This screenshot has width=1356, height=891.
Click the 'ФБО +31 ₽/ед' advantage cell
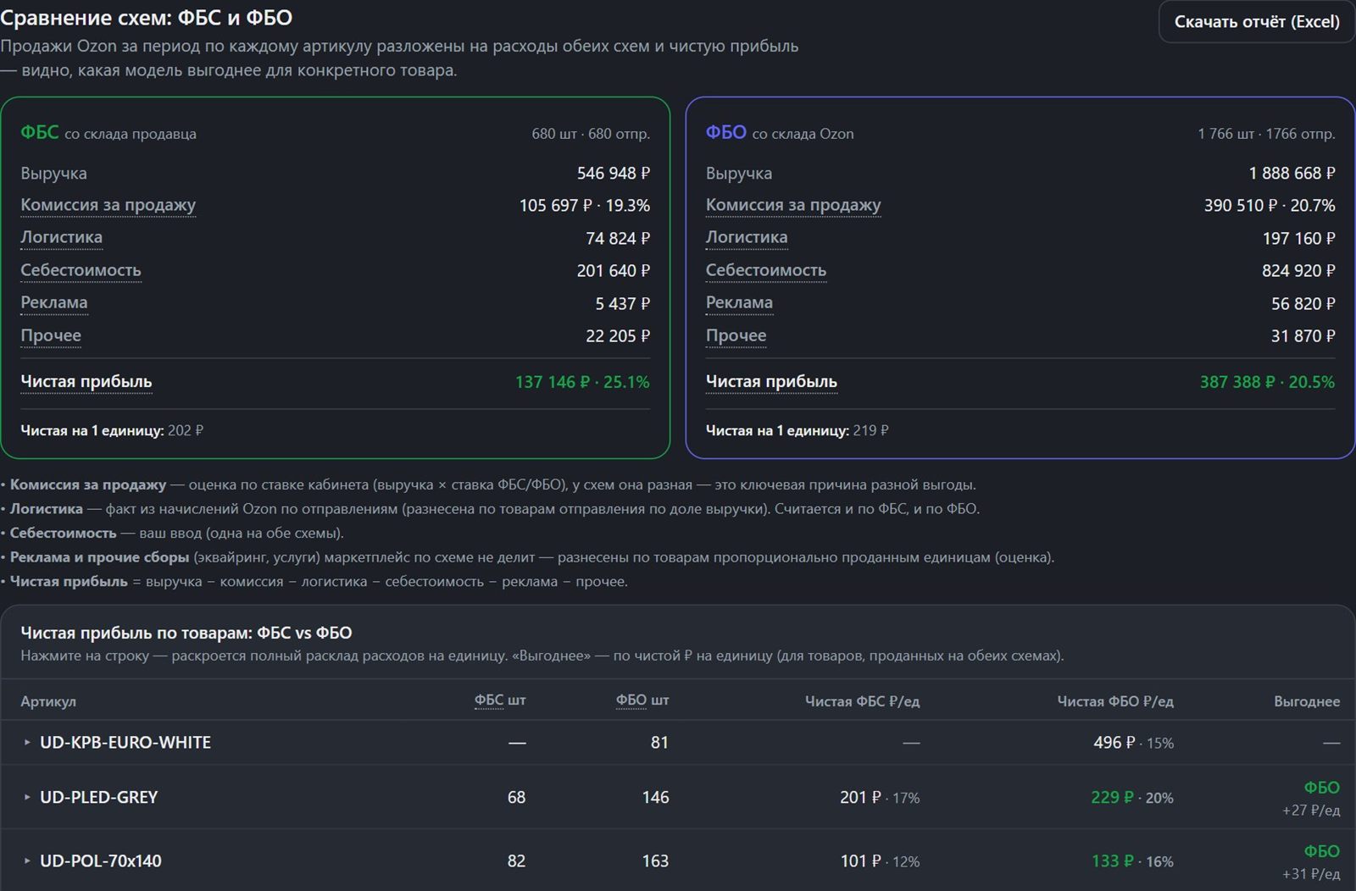[1311, 862]
